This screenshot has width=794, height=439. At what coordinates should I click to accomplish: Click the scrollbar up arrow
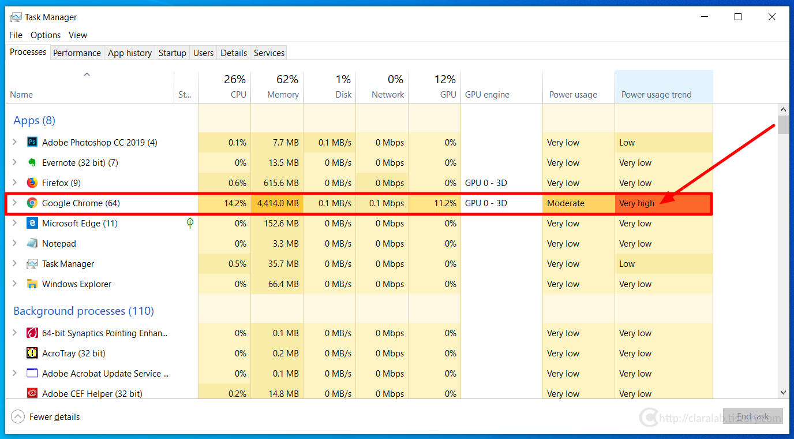point(783,110)
